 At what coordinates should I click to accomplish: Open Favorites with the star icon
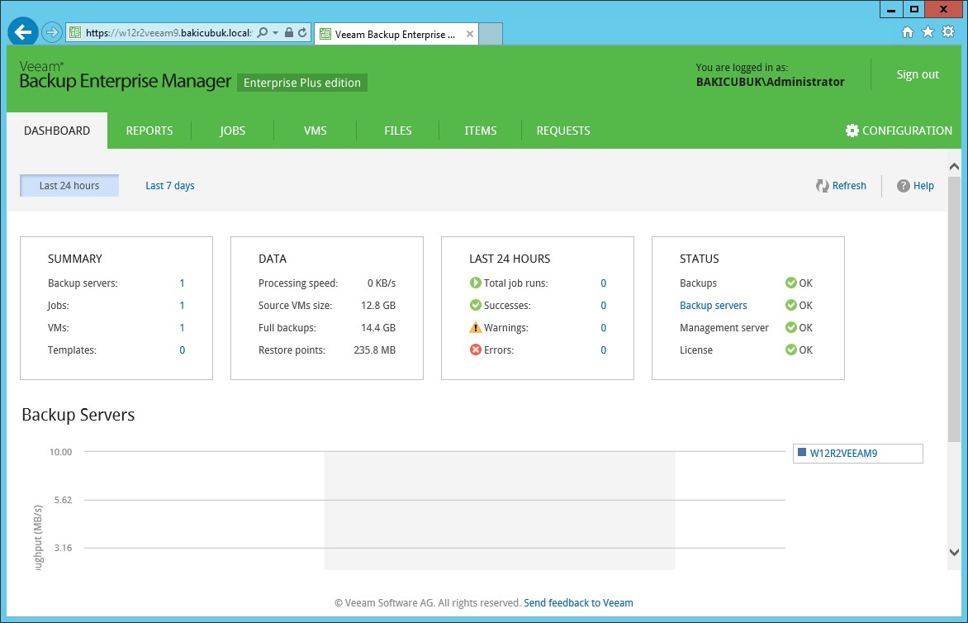click(928, 32)
